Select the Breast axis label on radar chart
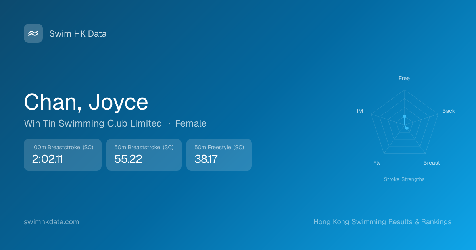 [432, 163]
